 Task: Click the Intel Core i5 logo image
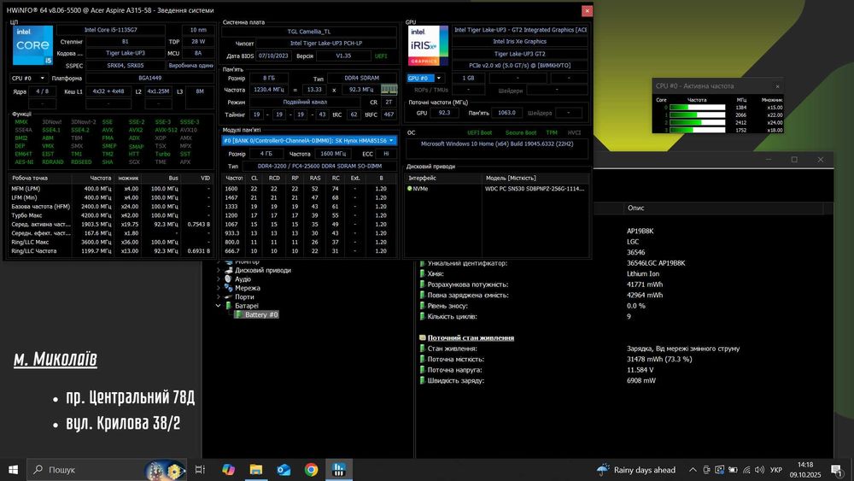point(33,46)
